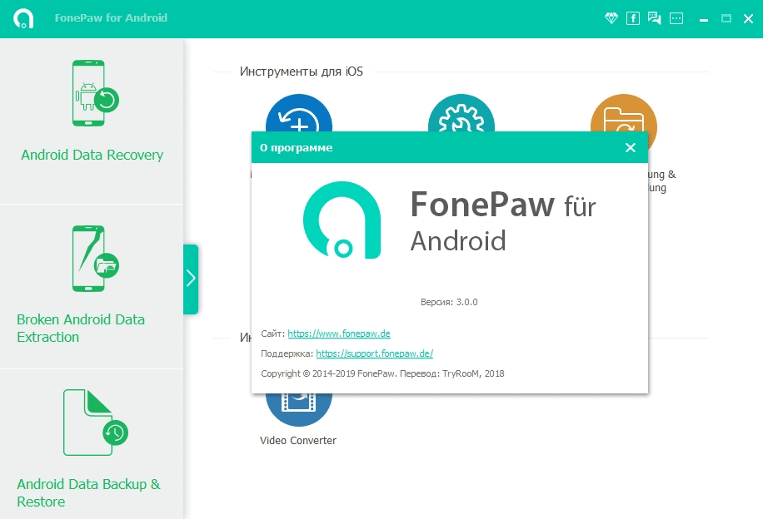Collapse sidebar with the green arrow tab

pos(191,279)
